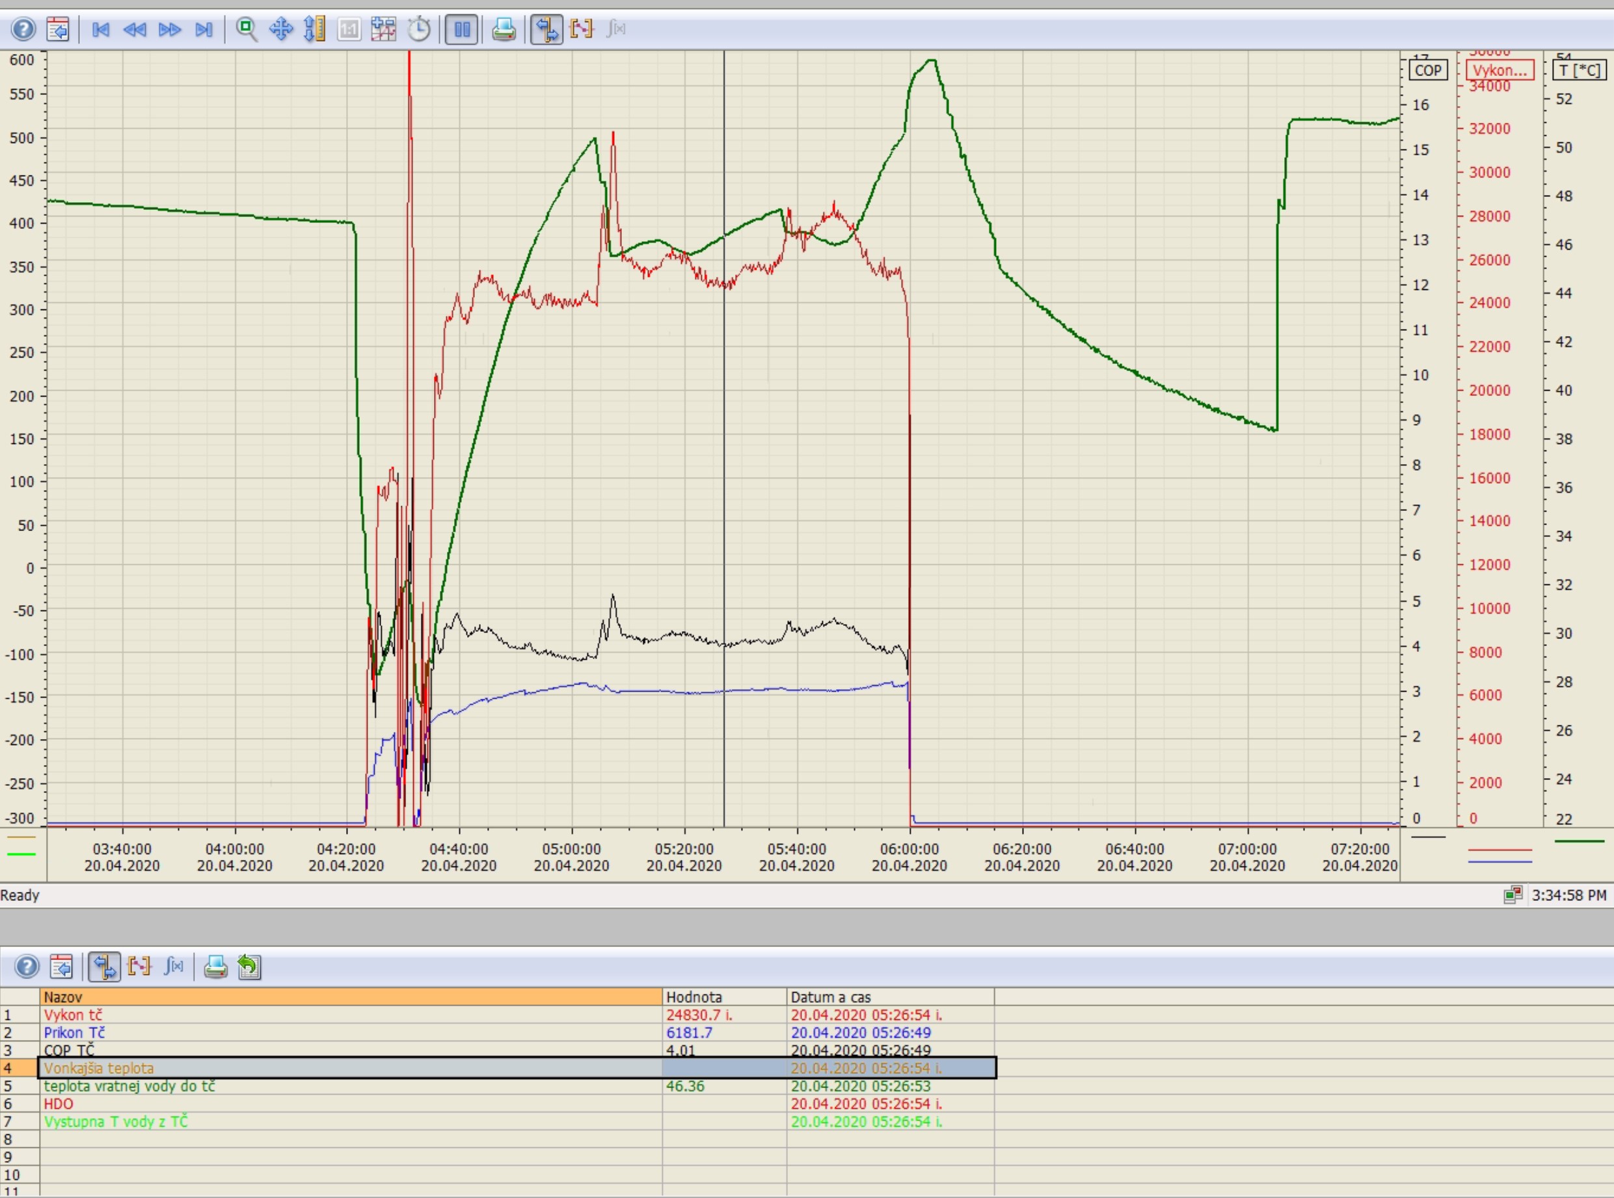Select the Vykon tč row in table

351,1015
